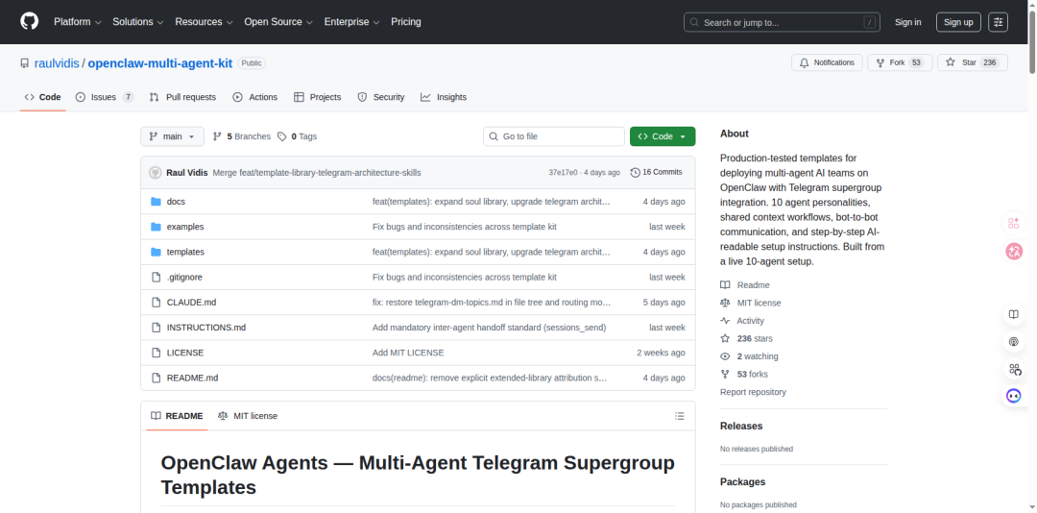Image resolution: width=1037 pixels, height=513 pixels.
Task: Open the Projects tab
Action: (x=318, y=97)
